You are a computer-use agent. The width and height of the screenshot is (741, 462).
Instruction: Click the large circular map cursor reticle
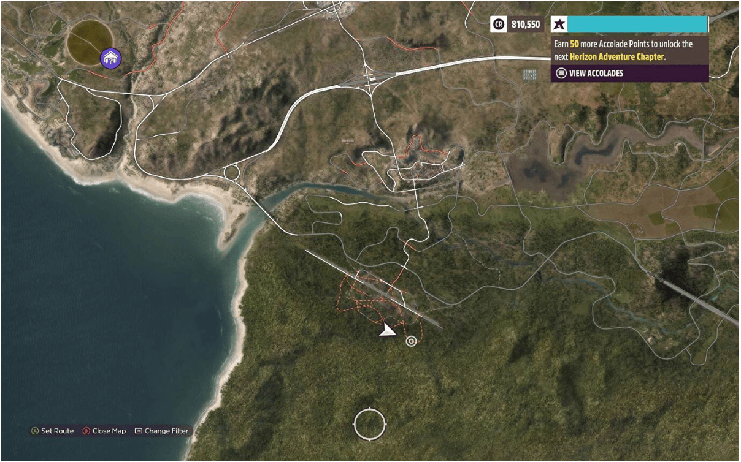(x=370, y=424)
